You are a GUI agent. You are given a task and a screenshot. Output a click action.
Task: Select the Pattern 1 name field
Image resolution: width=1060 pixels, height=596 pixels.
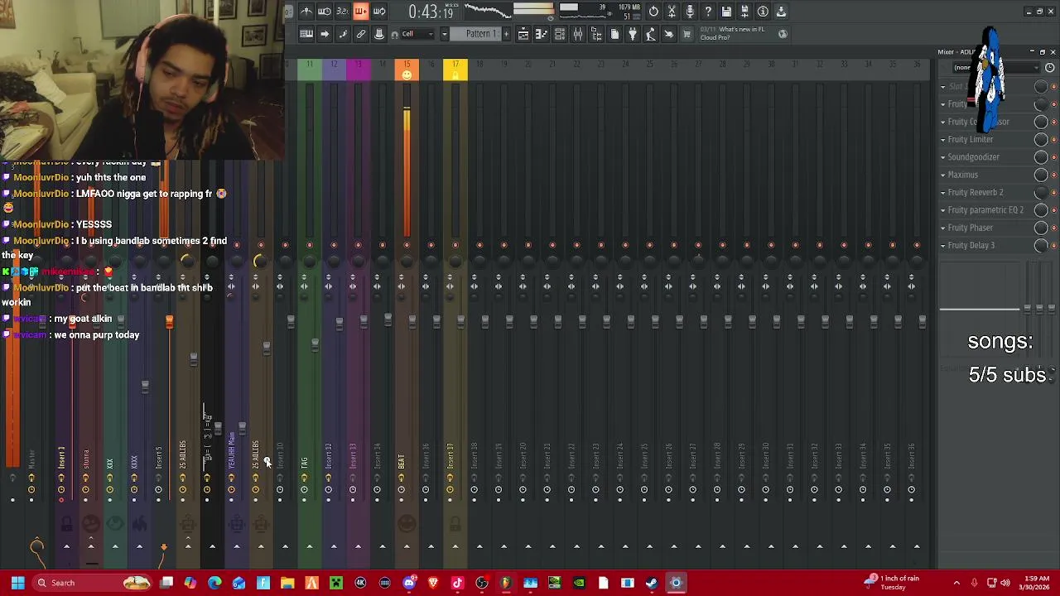475,34
